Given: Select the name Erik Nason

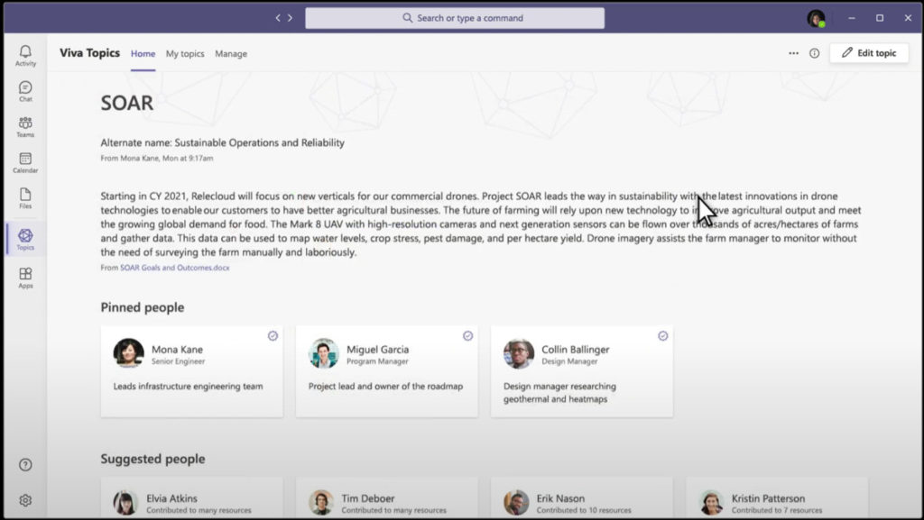Looking at the screenshot, I should coord(560,498).
